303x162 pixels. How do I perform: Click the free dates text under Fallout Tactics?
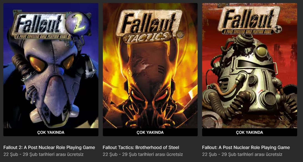click(143, 155)
